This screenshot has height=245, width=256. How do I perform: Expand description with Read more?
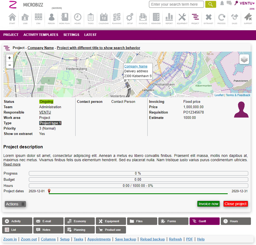(12, 164)
